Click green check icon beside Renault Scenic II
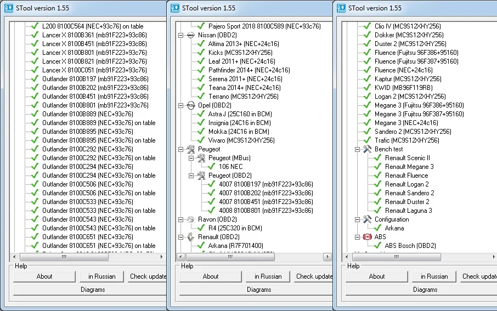 click(x=377, y=158)
